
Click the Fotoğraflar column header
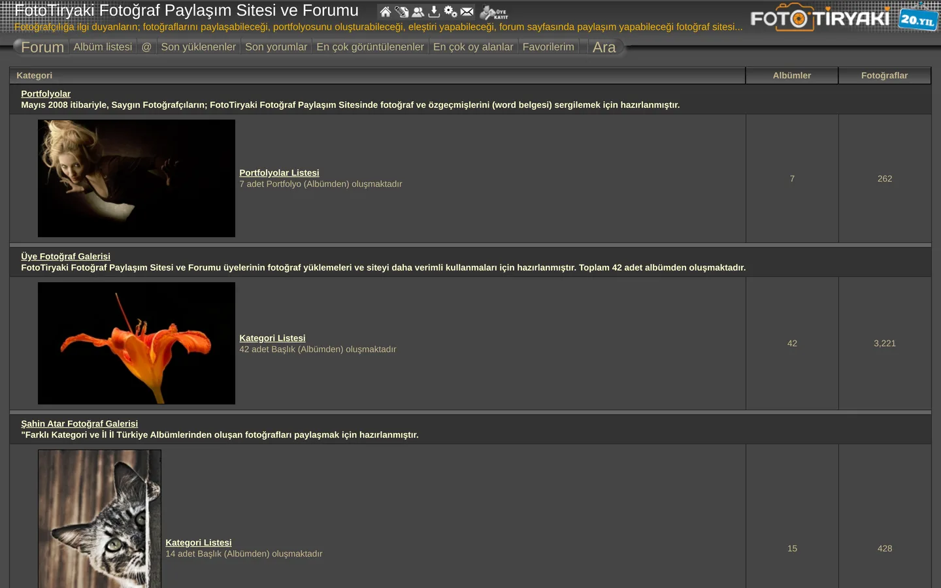885,75
